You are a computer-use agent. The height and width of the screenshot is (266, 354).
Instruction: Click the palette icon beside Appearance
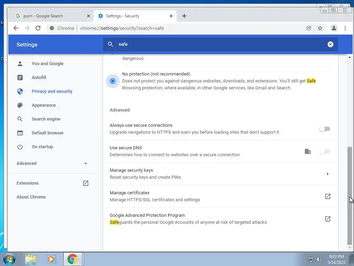20,105
